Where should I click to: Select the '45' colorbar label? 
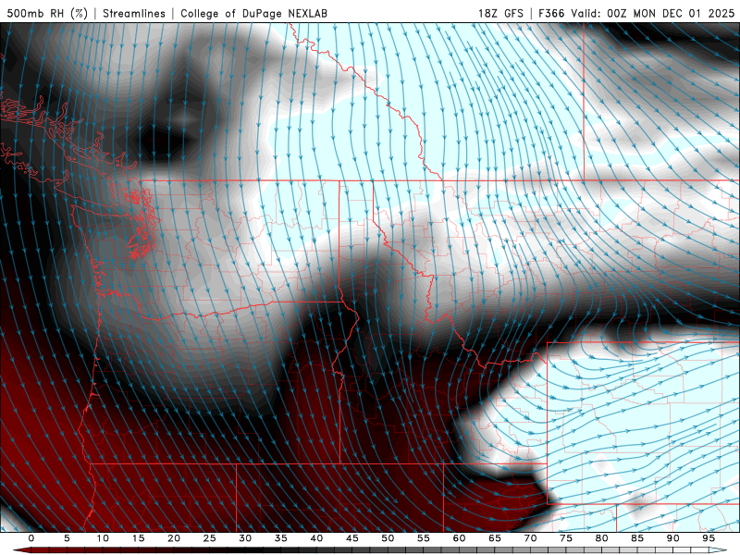[x=352, y=538]
